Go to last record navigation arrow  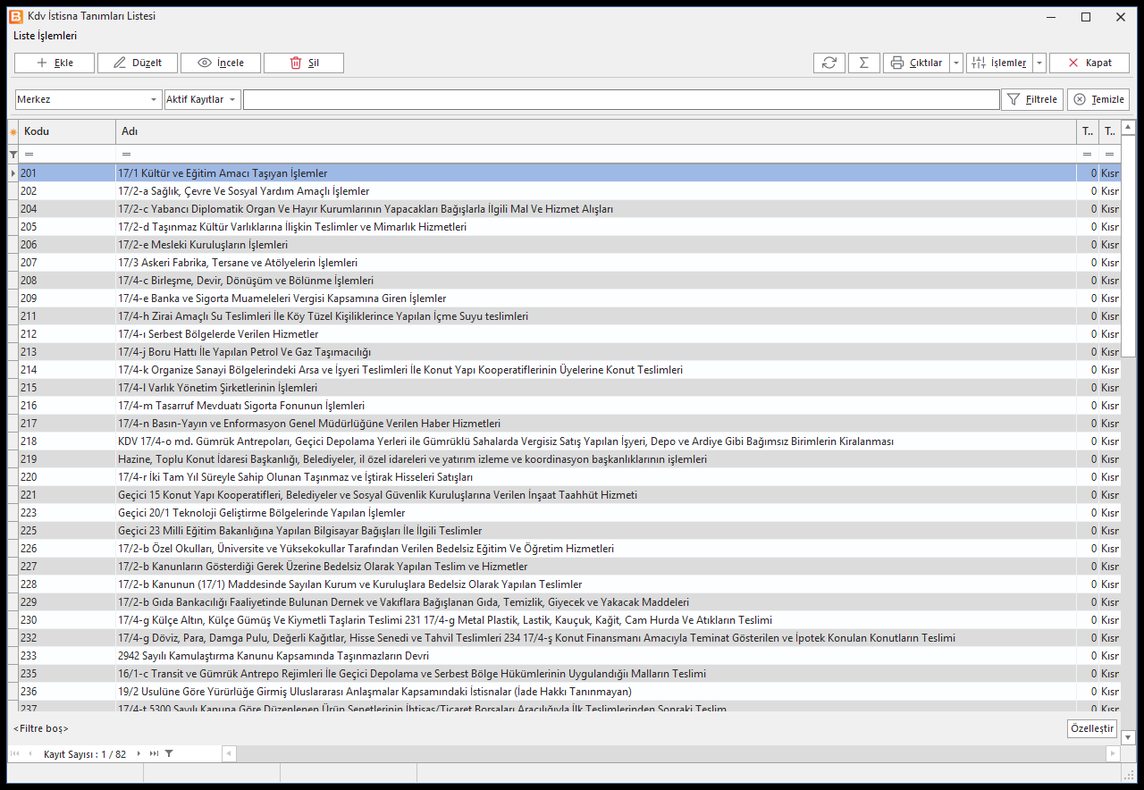click(x=154, y=754)
